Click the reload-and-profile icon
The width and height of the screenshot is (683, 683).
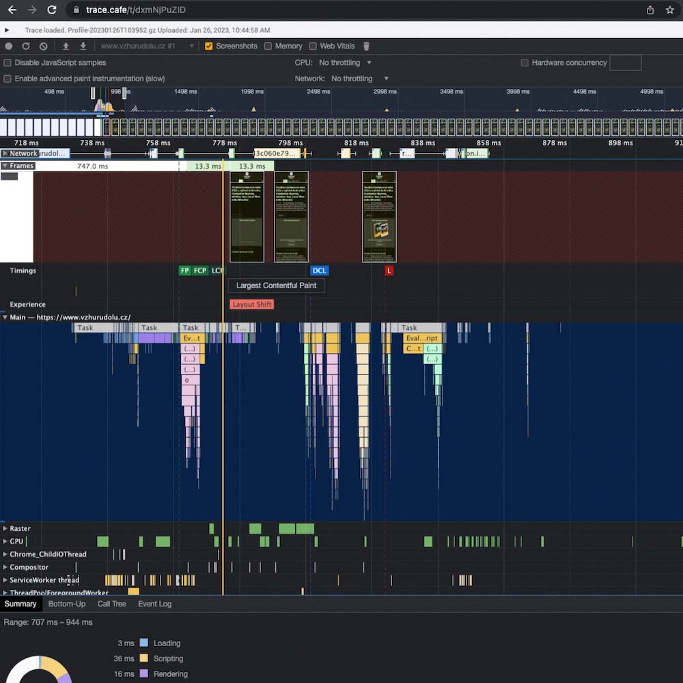click(x=26, y=46)
